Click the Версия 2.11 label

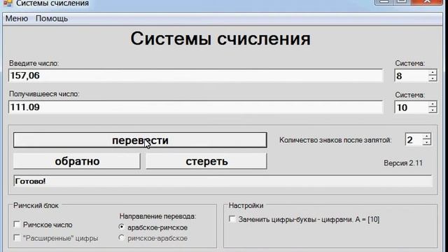click(x=403, y=163)
